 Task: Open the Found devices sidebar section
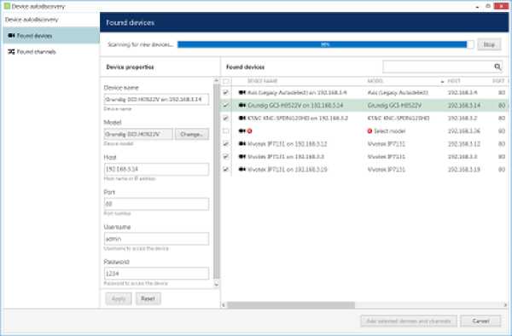tap(51, 36)
